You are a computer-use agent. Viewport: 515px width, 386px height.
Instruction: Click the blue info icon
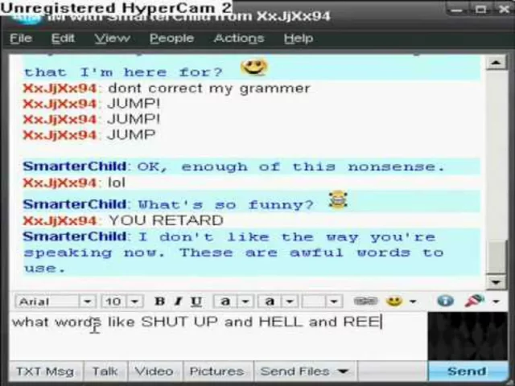click(x=445, y=301)
